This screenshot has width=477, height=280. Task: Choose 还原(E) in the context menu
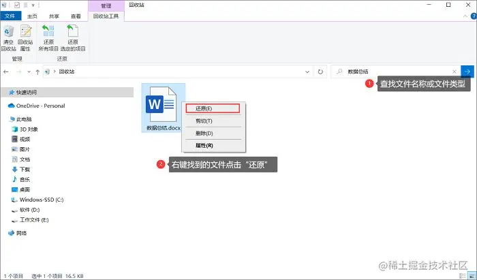(x=213, y=108)
